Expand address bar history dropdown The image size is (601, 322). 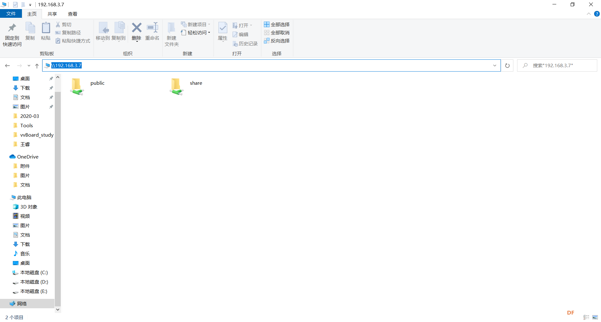pyautogui.click(x=495, y=66)
